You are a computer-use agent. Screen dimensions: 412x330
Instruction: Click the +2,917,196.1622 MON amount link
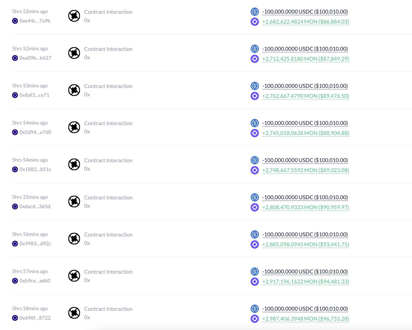305,282
